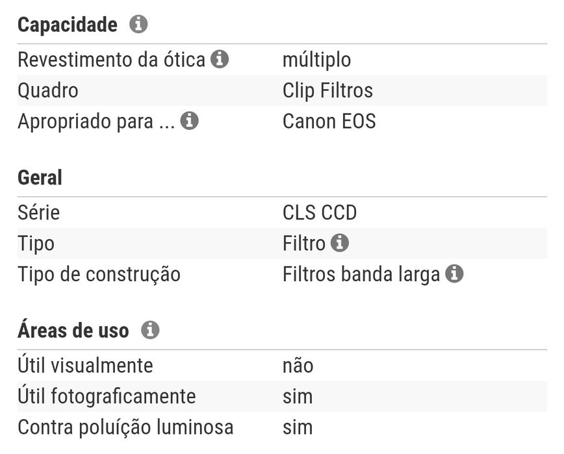Click the info icon beside Capacidade heading

click(138, 25)
